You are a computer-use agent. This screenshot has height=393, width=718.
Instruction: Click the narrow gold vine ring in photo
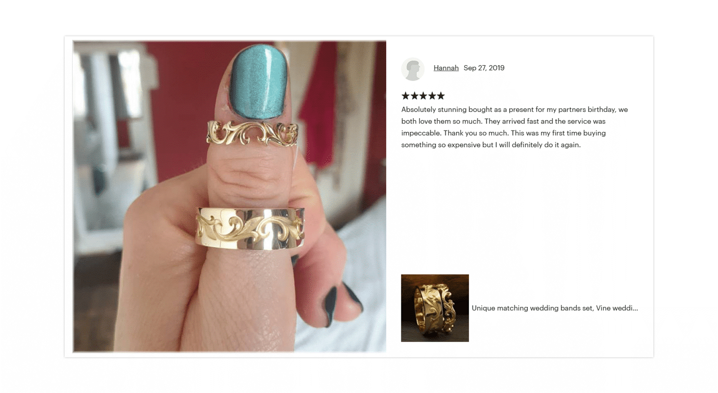tap(252, 133)
